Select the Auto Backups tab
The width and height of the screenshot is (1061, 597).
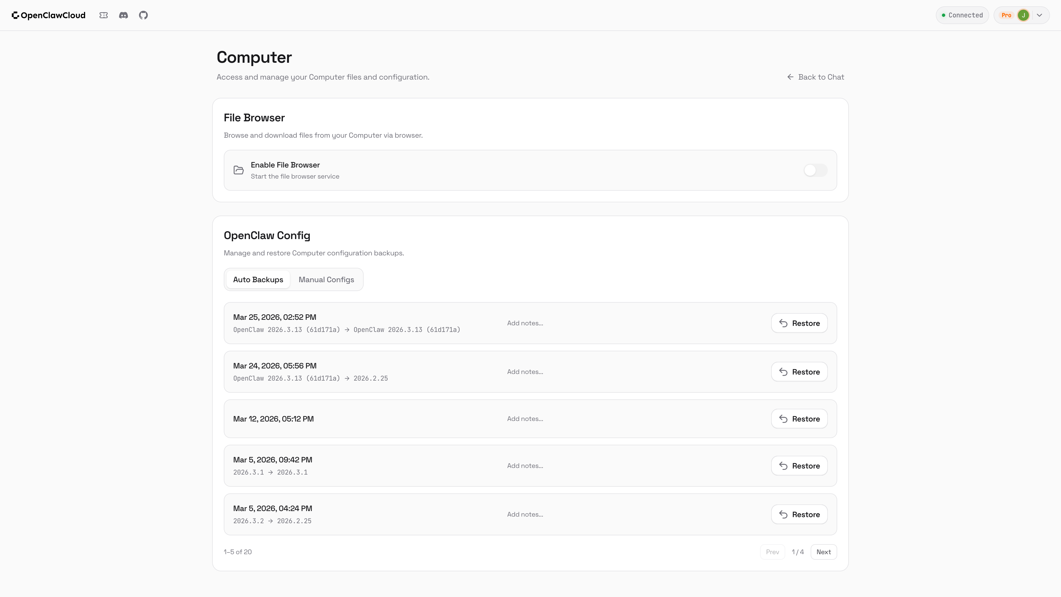click(258, 279)
